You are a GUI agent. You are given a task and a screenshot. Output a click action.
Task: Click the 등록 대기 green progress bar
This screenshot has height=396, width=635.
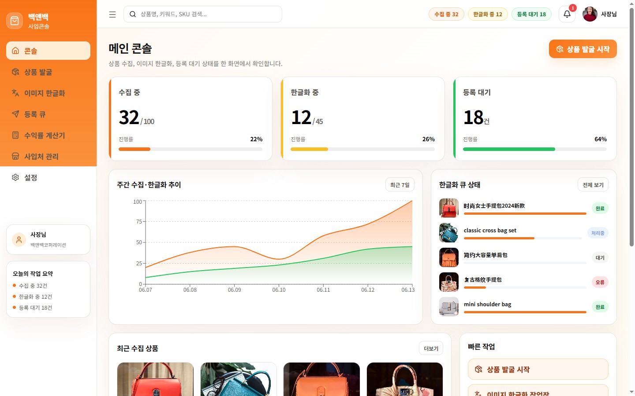[x=535, y=149]
